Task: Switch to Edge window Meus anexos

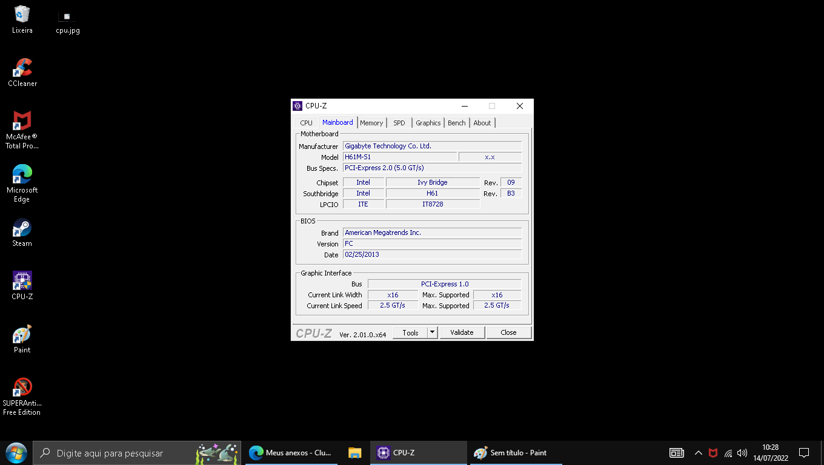Action: click(x=291, y=453)
